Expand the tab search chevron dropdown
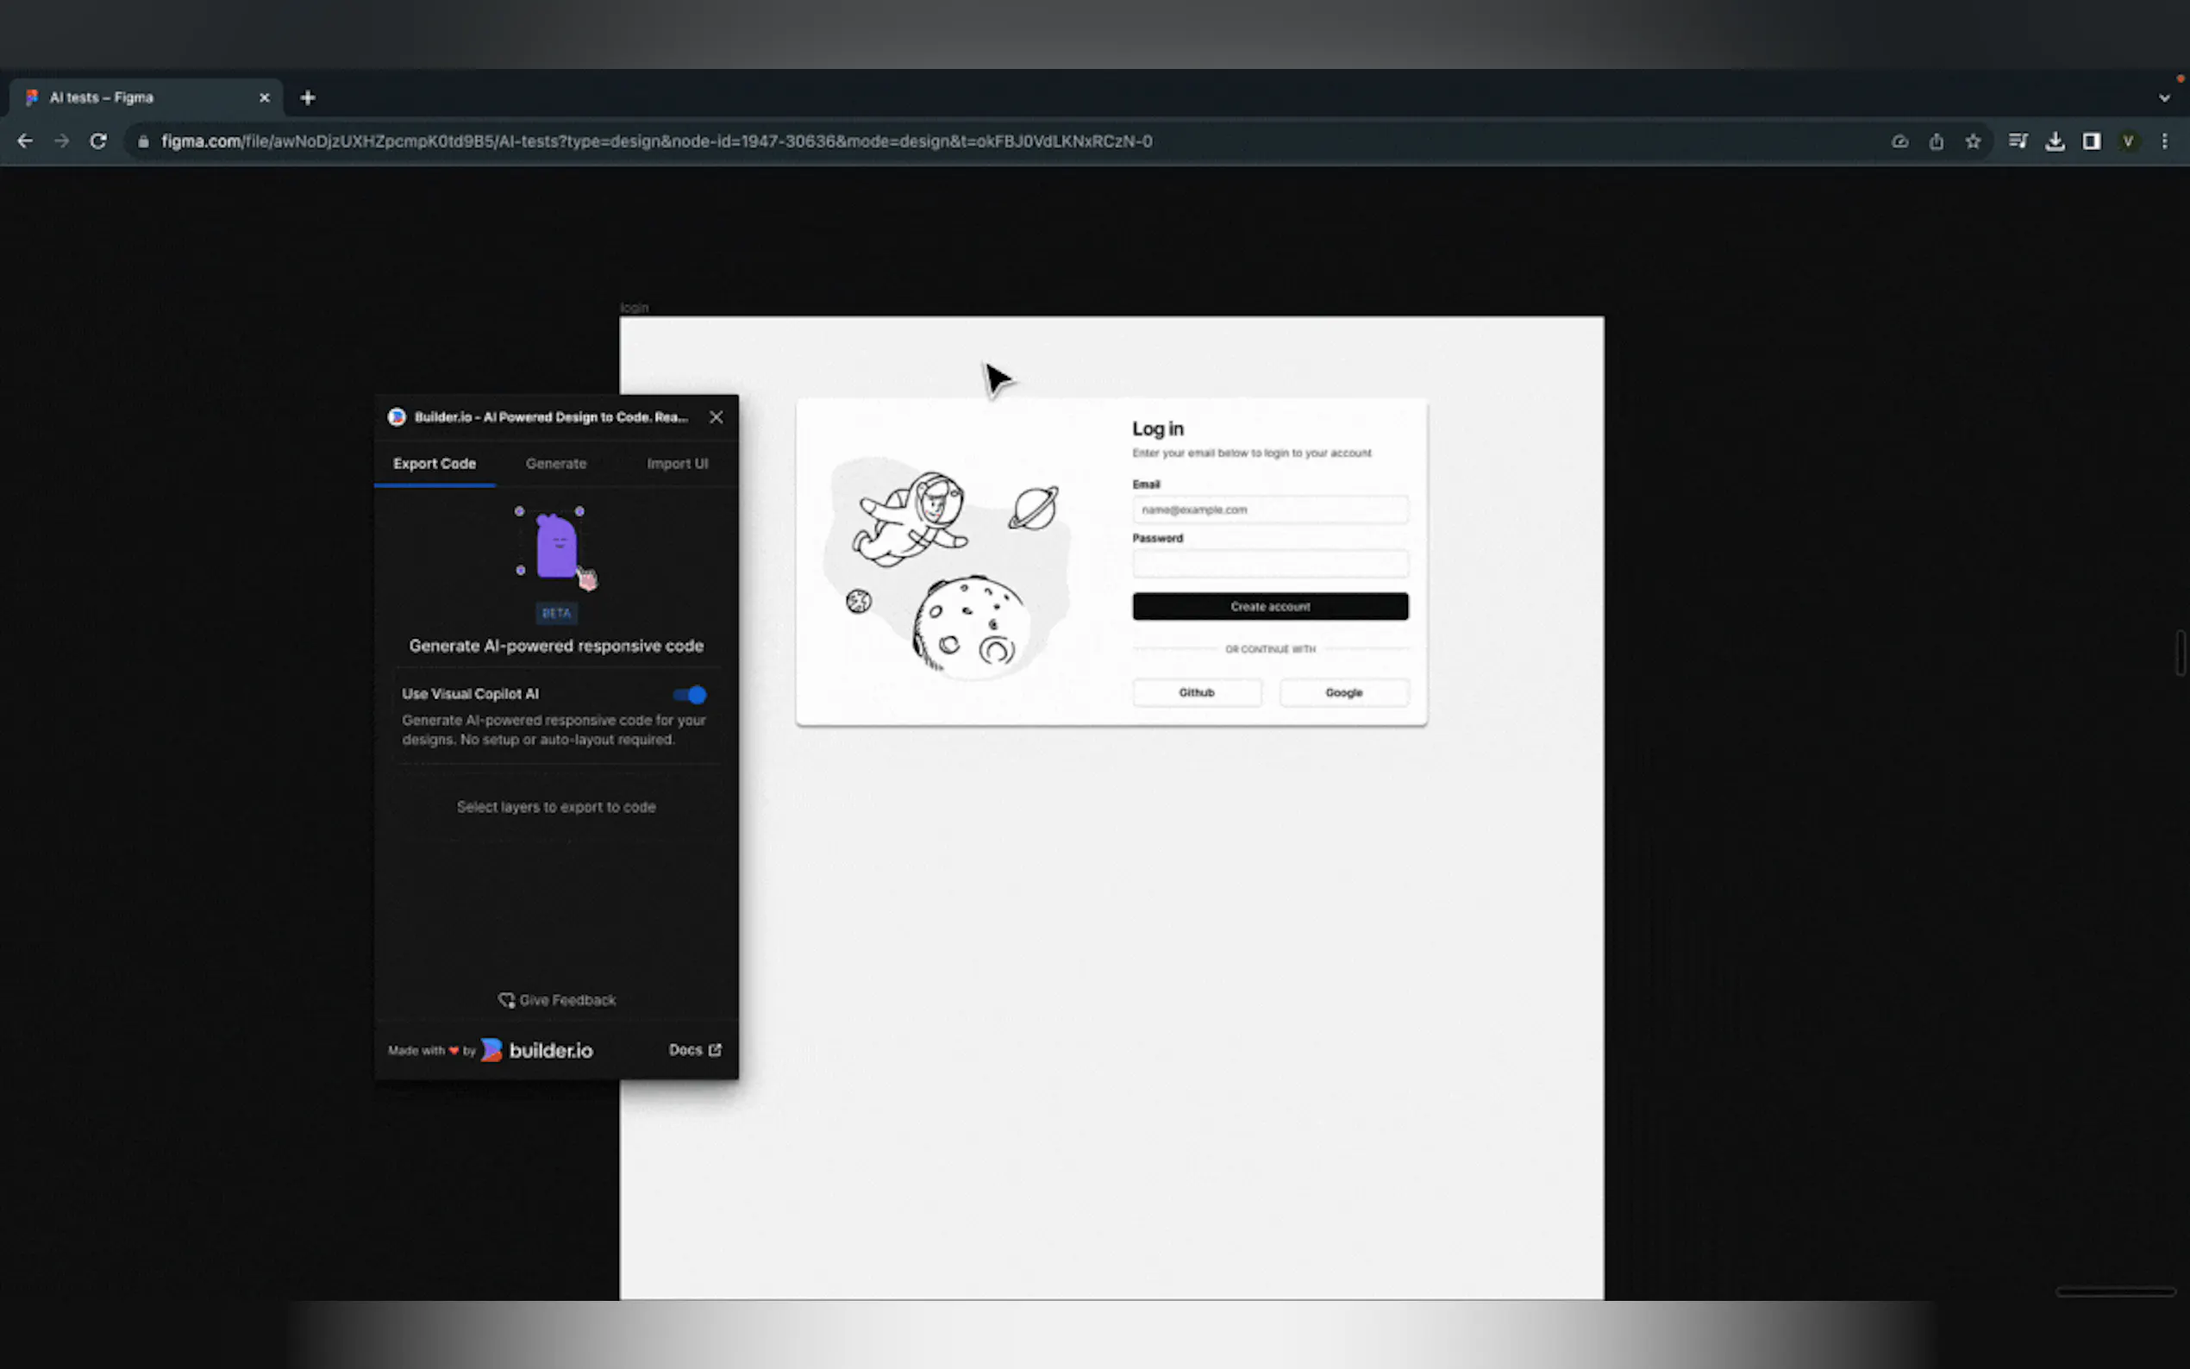 click(2164, 97)
